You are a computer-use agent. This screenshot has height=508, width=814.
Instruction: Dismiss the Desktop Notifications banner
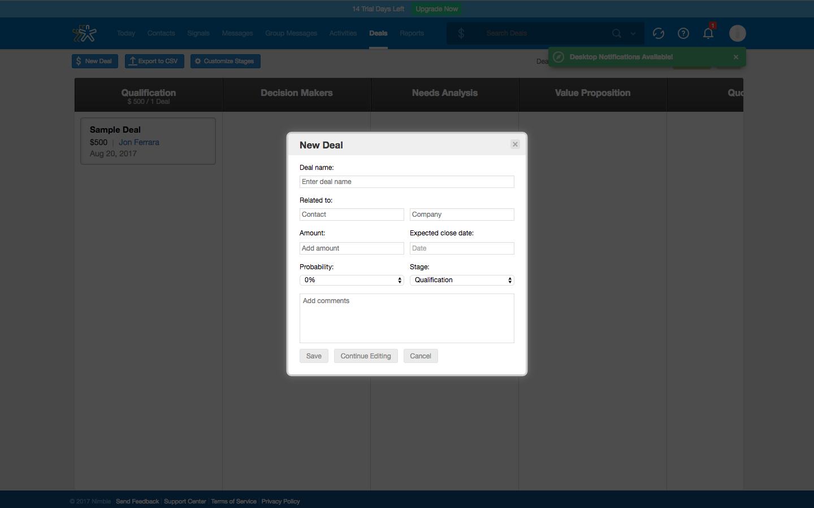736,57
